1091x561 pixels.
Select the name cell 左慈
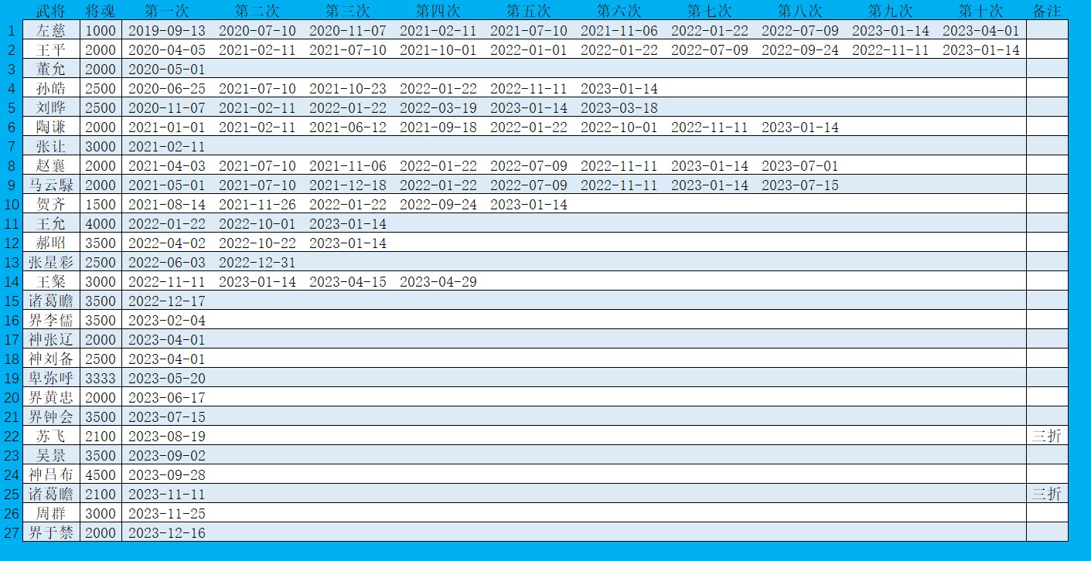(x=51, y=31)
